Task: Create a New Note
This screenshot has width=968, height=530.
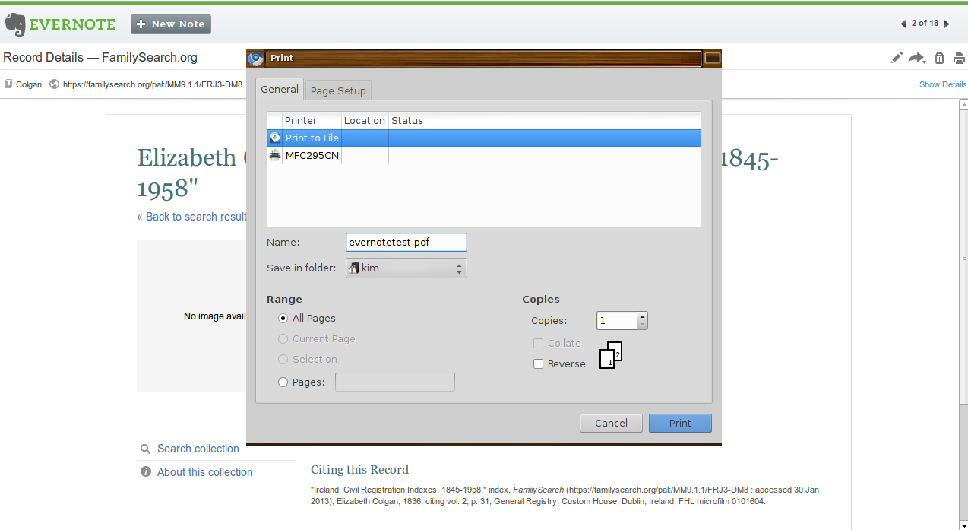Action: [x=171, y=24]
